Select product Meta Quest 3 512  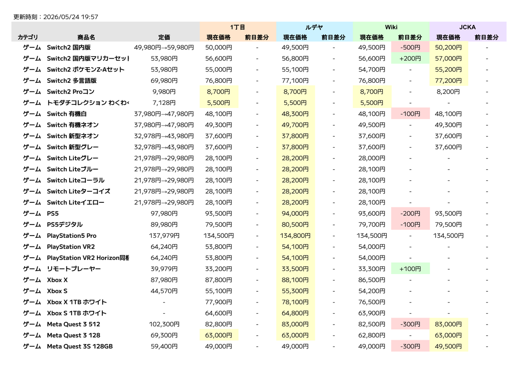[73, 325]
